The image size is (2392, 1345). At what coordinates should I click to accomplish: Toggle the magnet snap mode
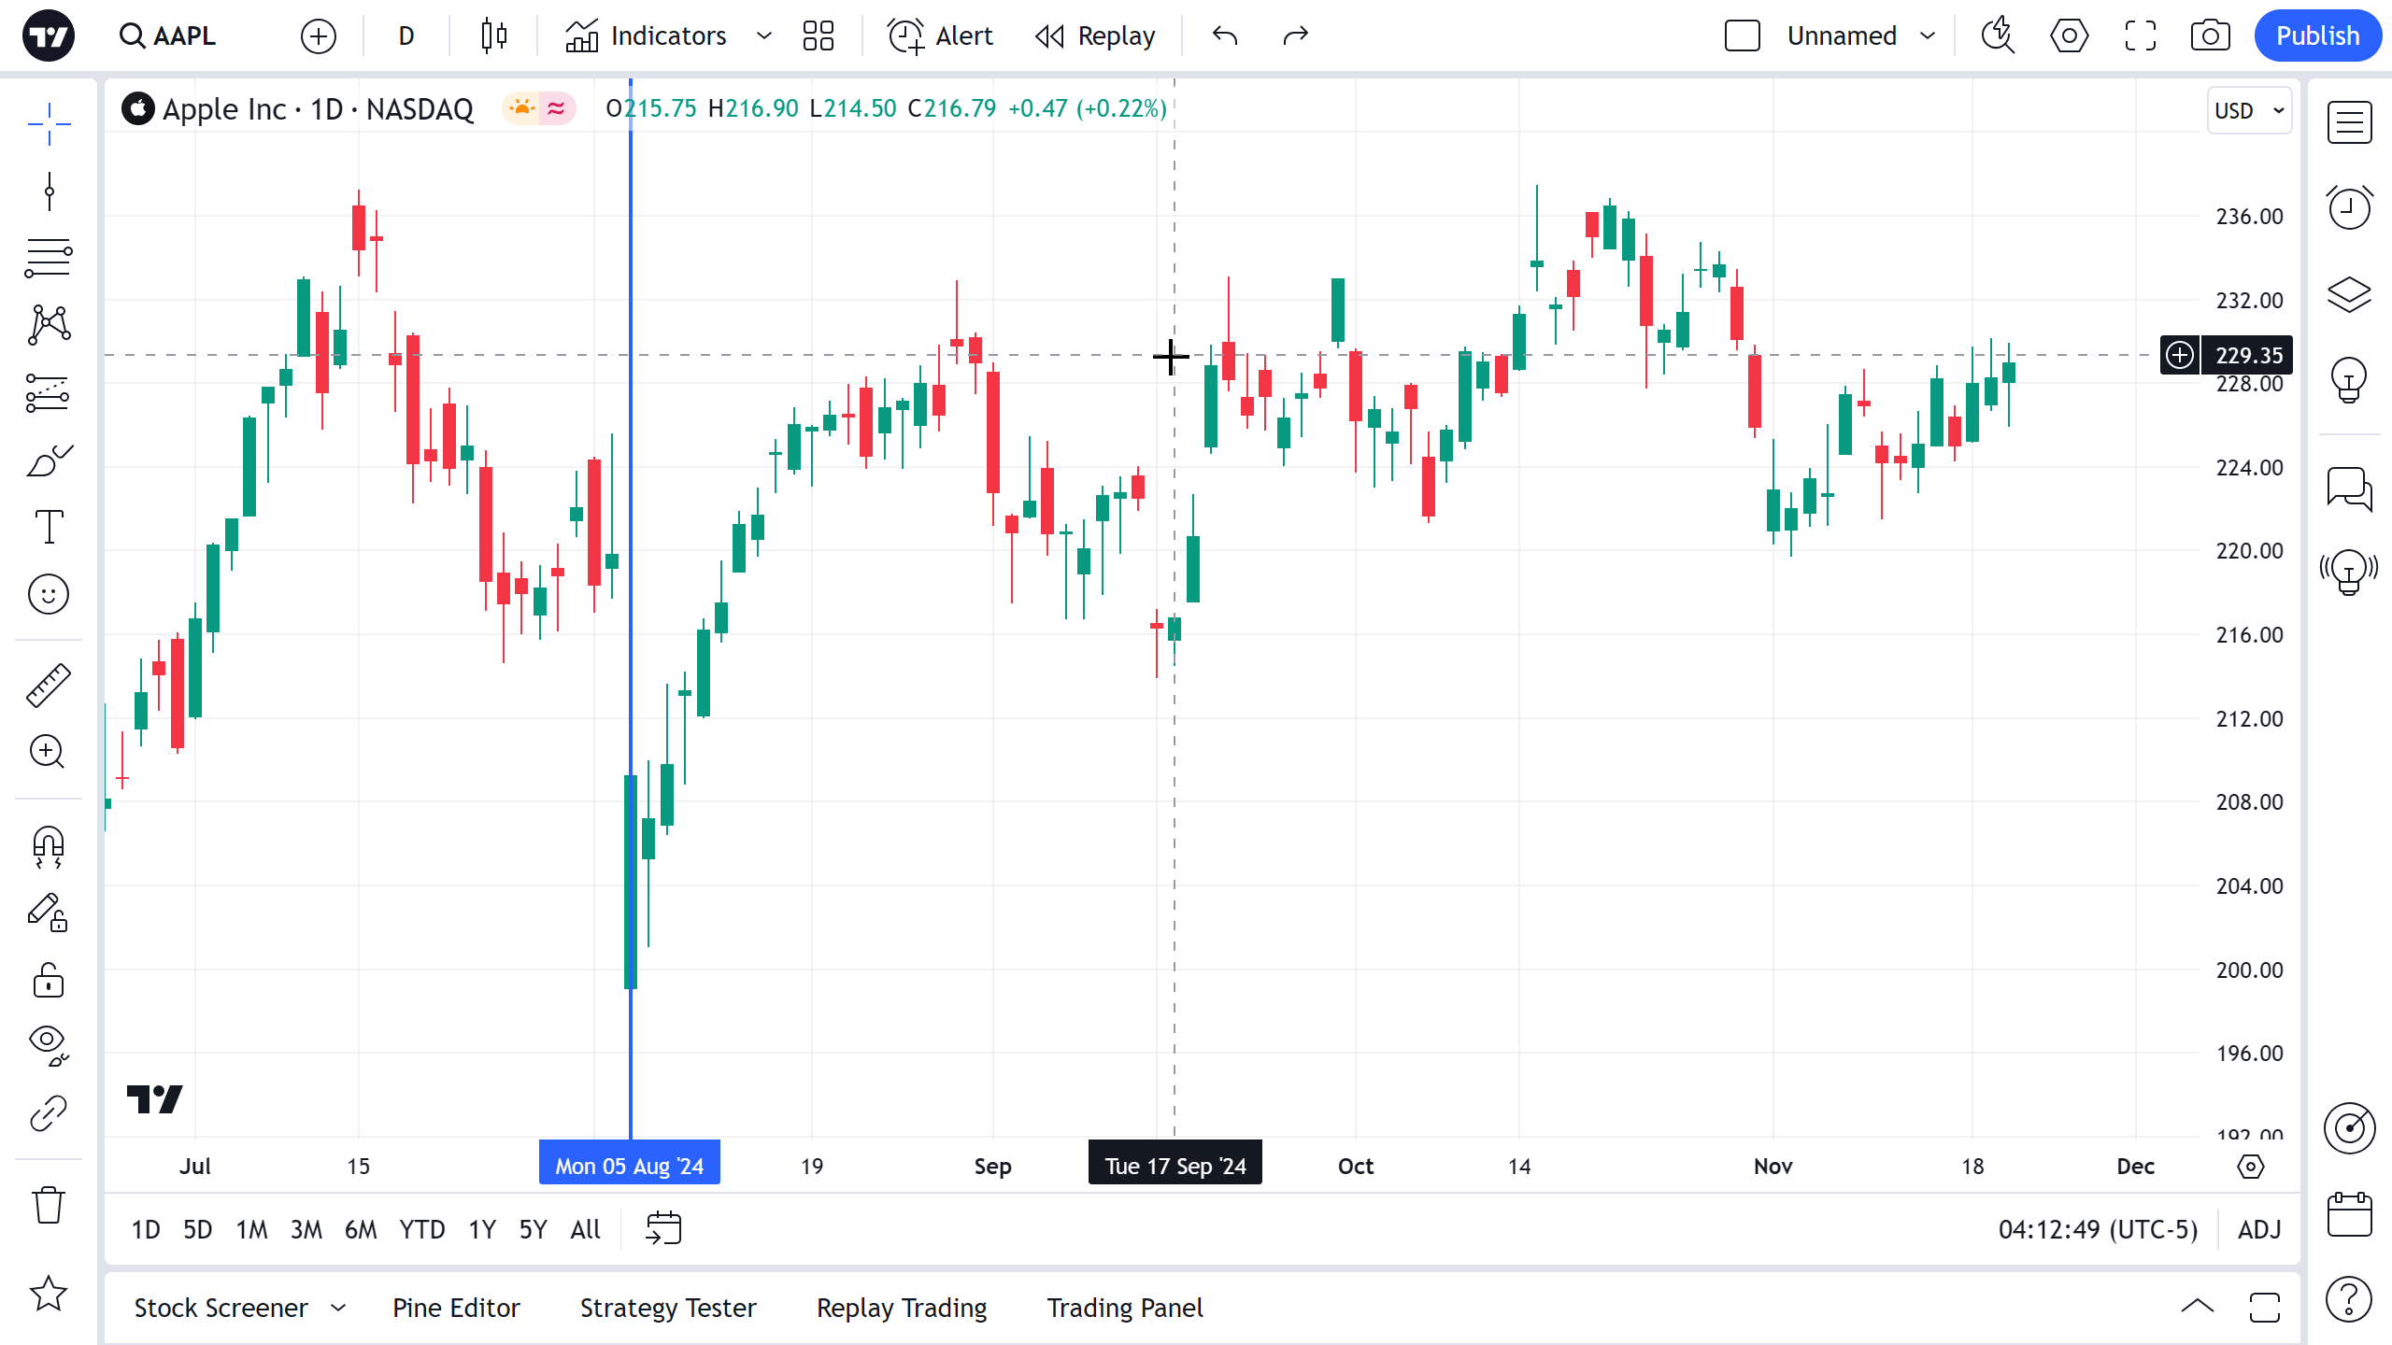tap(49, 846)
